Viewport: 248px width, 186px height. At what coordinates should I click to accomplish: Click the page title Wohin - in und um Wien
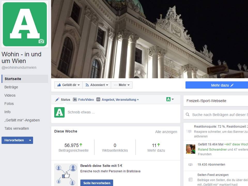[x=21, y=58]
